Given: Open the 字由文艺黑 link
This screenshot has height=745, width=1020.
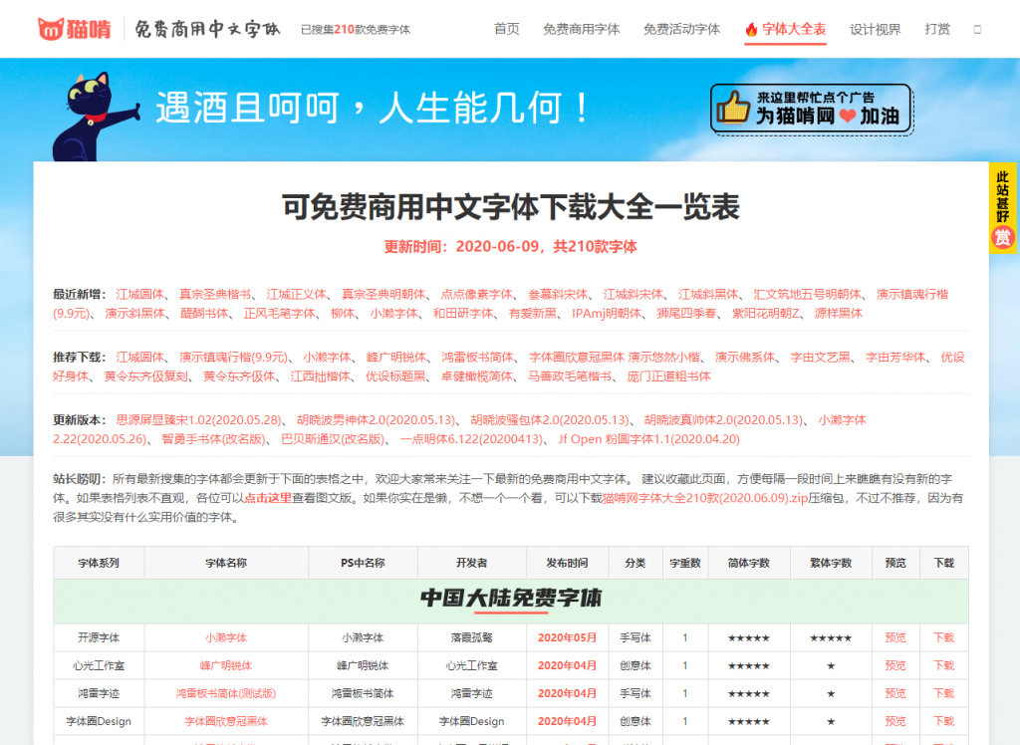Looking at the screenshot, I should pos(821,358).
